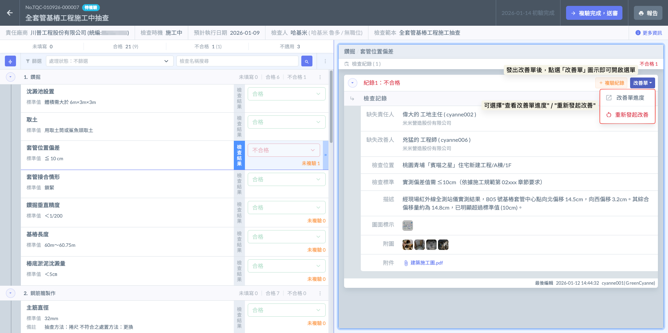This screenshot has height=333, width=668.
Task: Click the printer 報告 button
Action: point(648,13)
